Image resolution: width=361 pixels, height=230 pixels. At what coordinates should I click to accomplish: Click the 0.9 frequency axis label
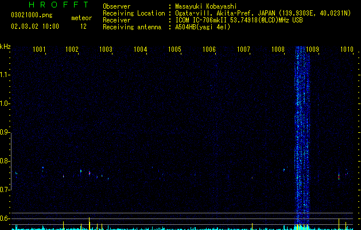pyautogui.click(x=5, y=132)
